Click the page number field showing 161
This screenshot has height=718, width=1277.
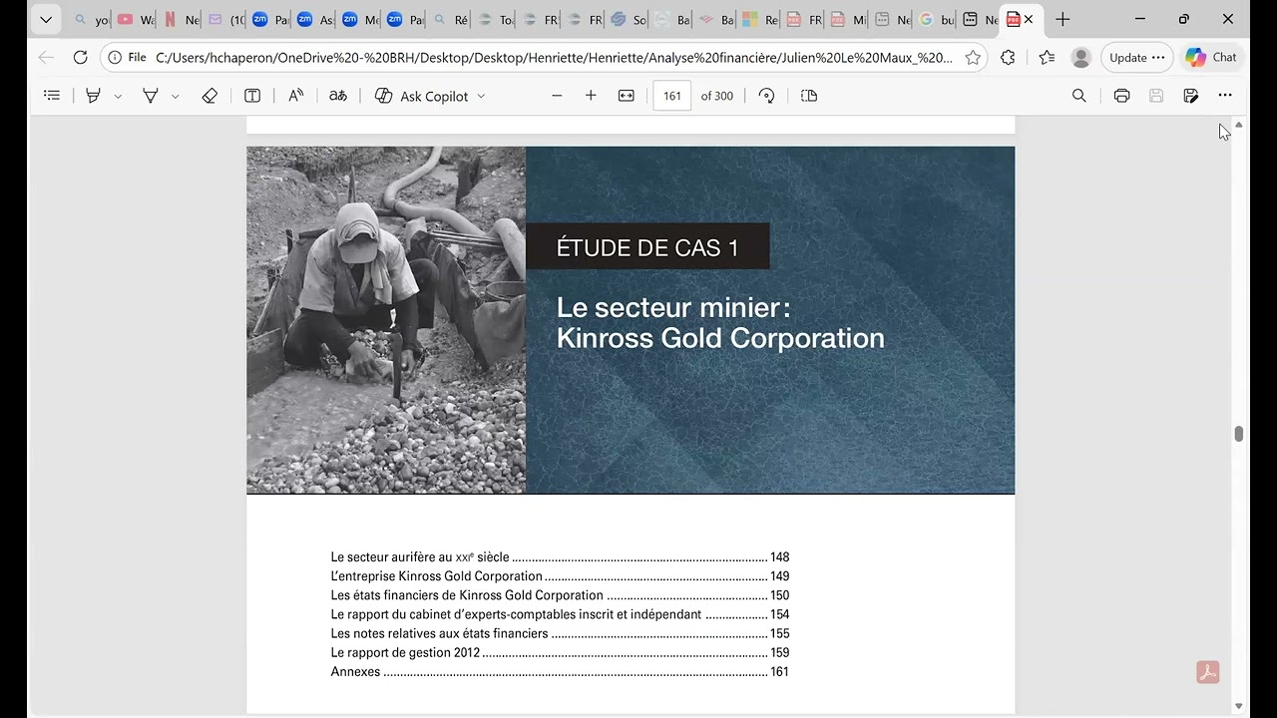[x=672, y=96]
